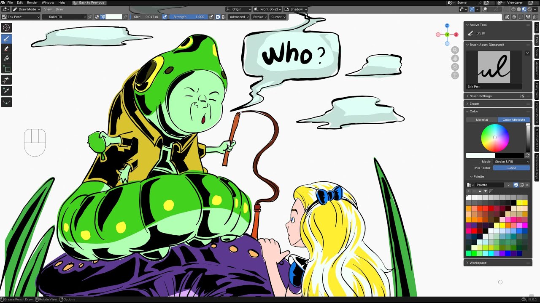Select the Interpolate tool in left toolbar

tap(7, 102)
